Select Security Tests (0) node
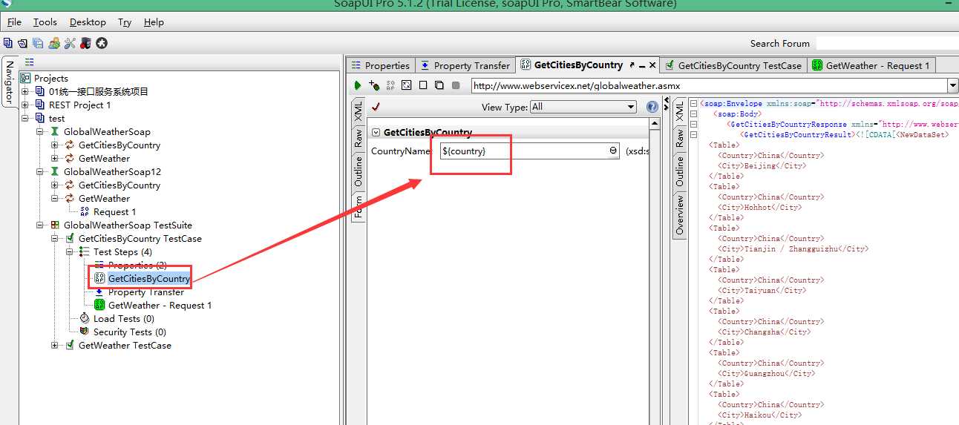959x425 pixels. click(129, 332)
